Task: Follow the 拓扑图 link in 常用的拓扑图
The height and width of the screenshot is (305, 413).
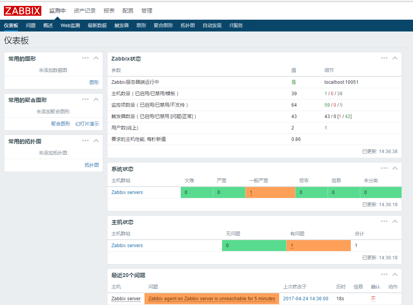Action: [x=92, y=165]
